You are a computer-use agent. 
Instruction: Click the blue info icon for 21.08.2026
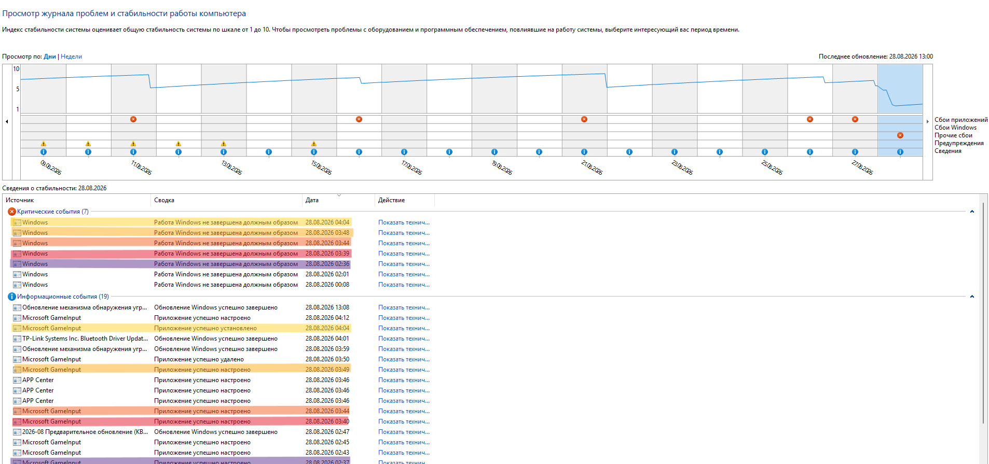point(584,152)
